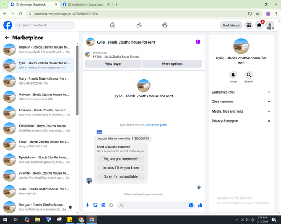
Task: Focus the Aa message input box
Action: (x=153, y=206)
